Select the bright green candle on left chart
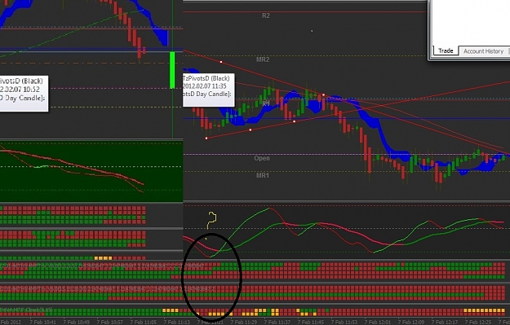Viewport: 510px width, 325px height. click(x=172, y=70)
